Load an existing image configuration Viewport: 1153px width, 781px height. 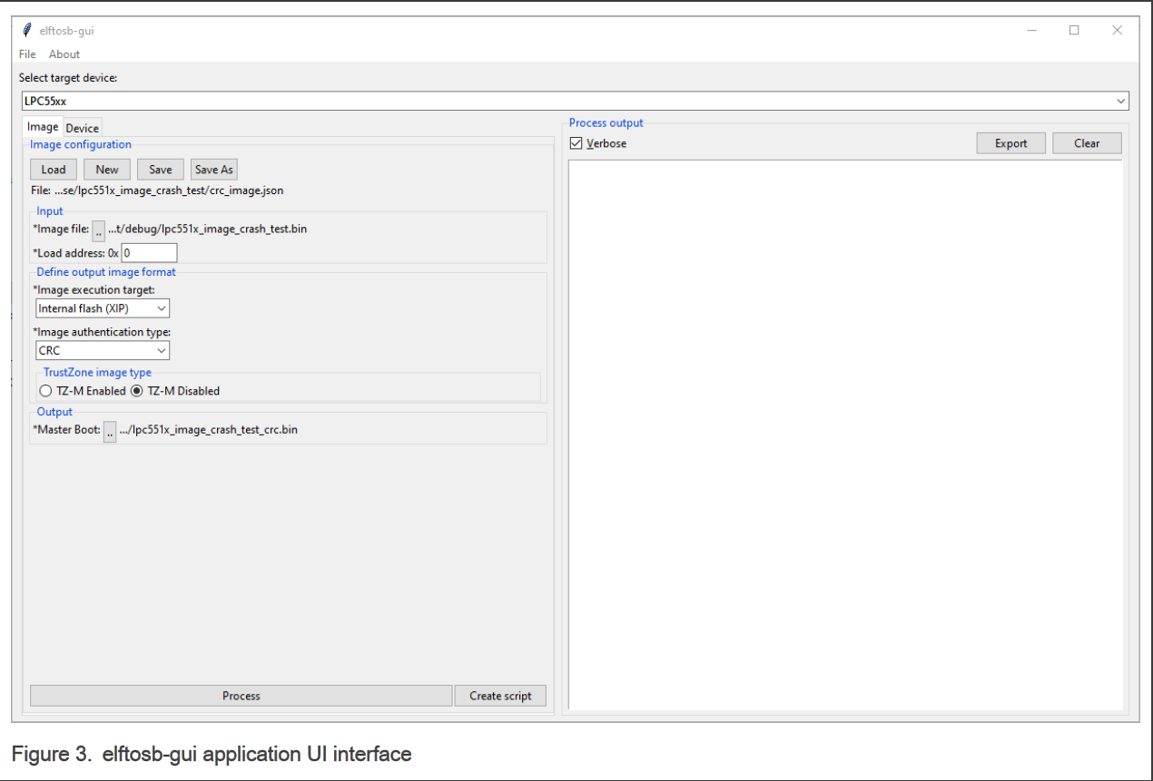tap(52, 169)
